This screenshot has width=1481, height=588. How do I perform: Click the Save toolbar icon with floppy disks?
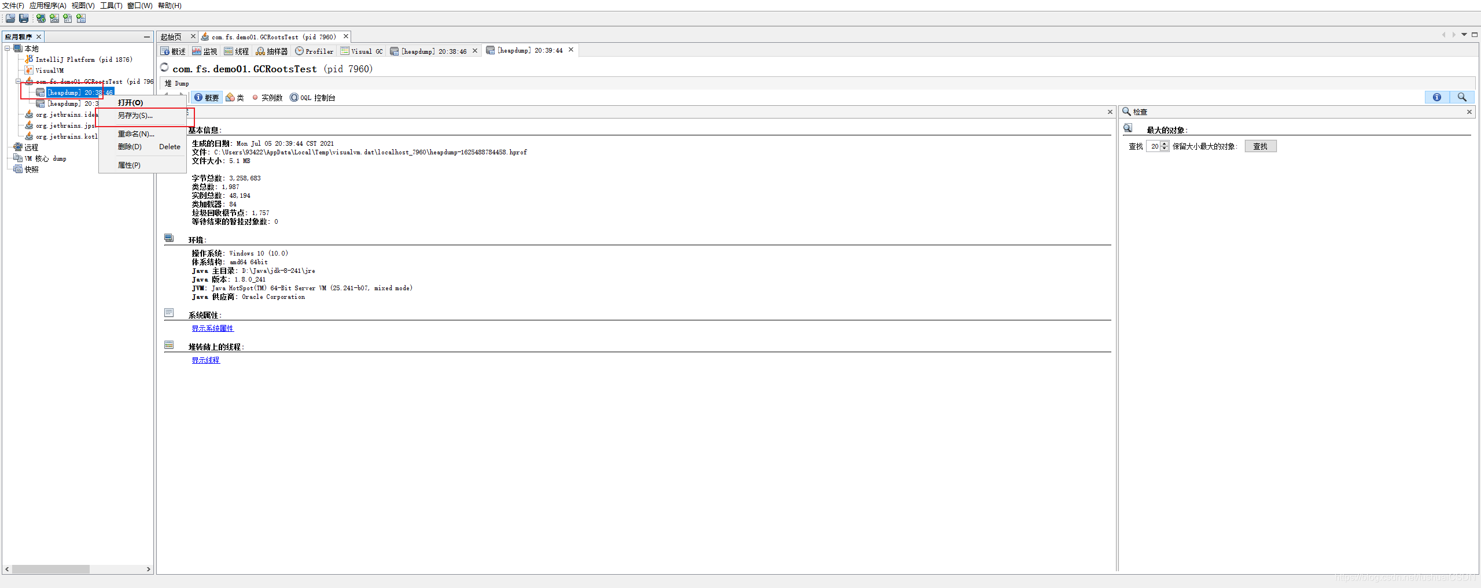coord(24,19)
